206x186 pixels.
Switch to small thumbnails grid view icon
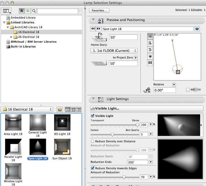[73, 110]
